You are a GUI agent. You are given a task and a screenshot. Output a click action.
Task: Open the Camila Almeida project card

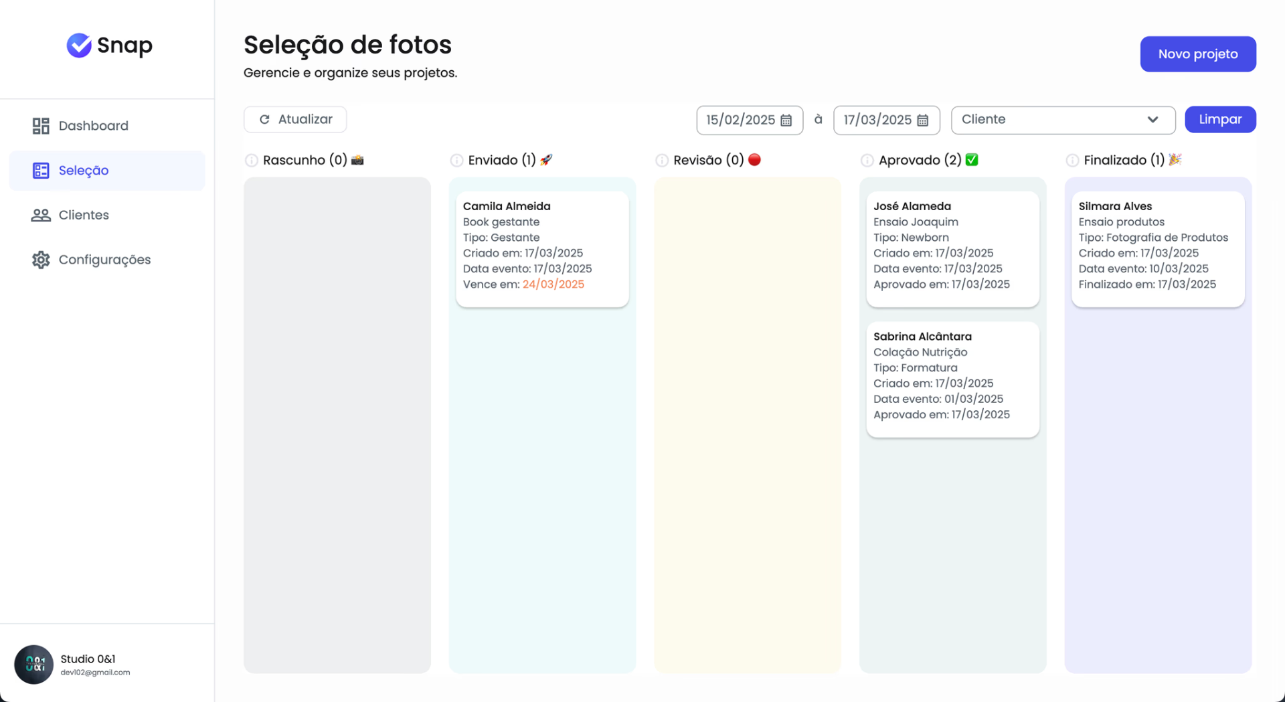tap(542, 250)
